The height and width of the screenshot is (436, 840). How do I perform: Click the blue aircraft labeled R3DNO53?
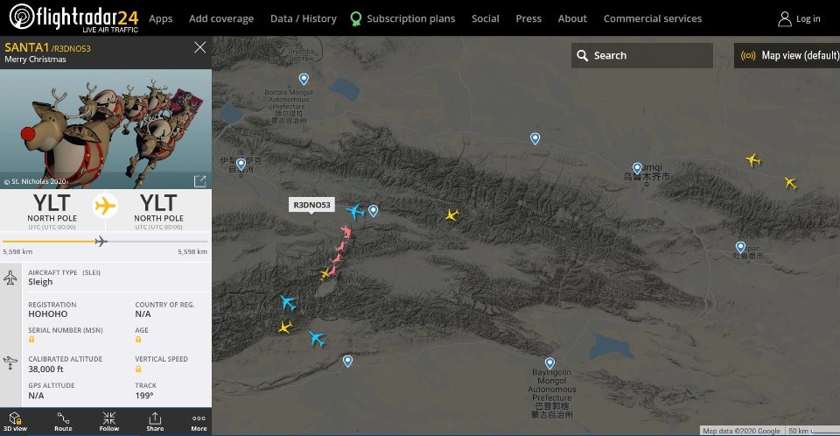(354, 211)
